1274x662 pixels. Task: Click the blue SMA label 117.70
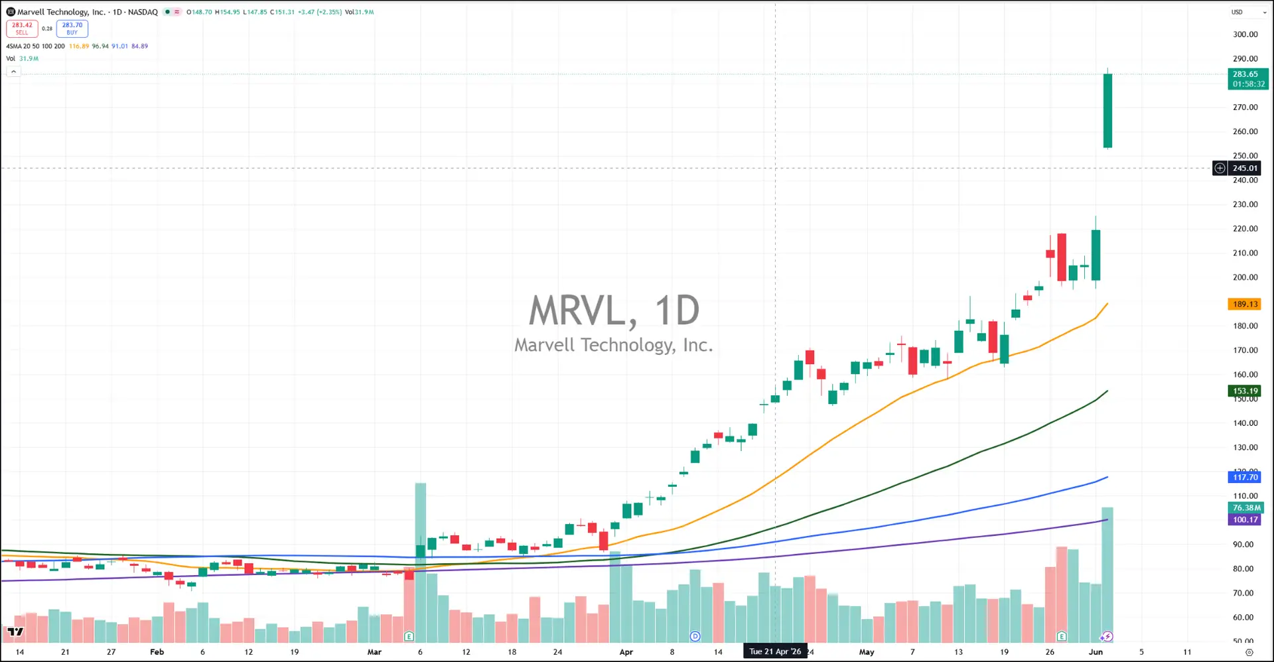click(x=1245, y=478)
